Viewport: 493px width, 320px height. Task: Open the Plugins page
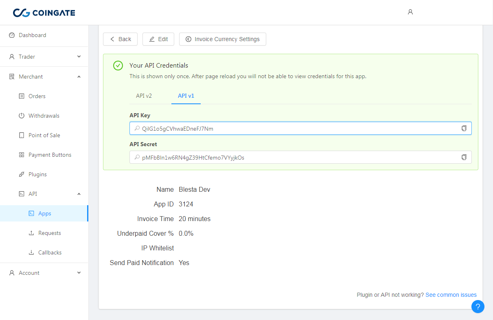tap(37, 175)
